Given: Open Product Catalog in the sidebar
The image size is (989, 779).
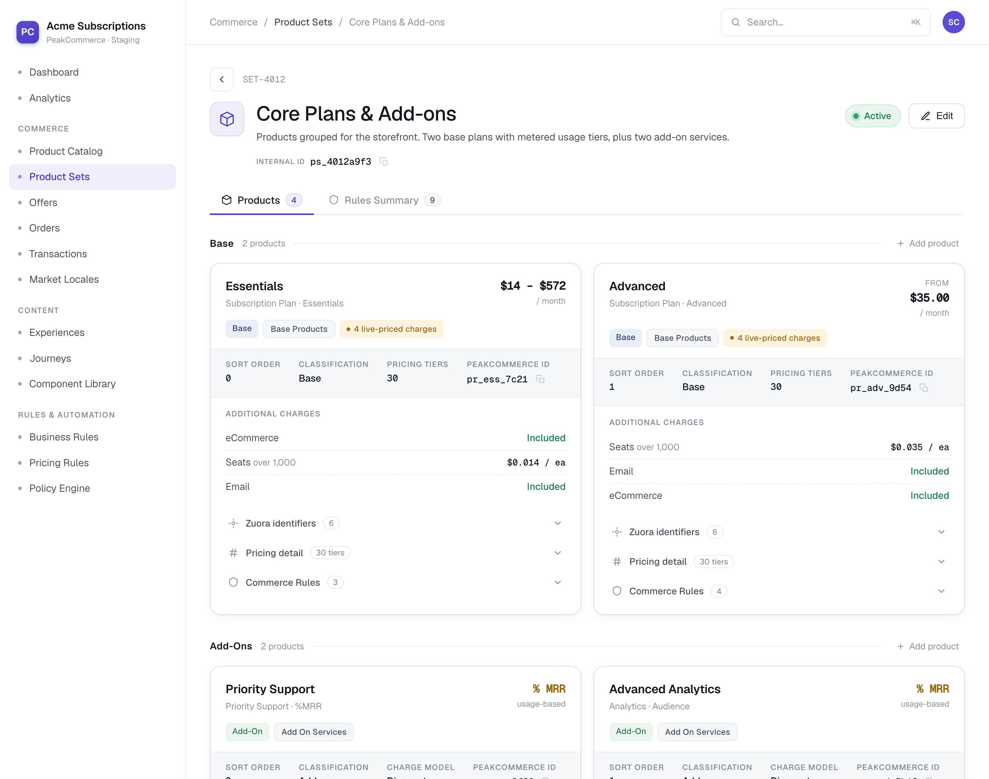Looking at the screenshot, I should [93, 151].
